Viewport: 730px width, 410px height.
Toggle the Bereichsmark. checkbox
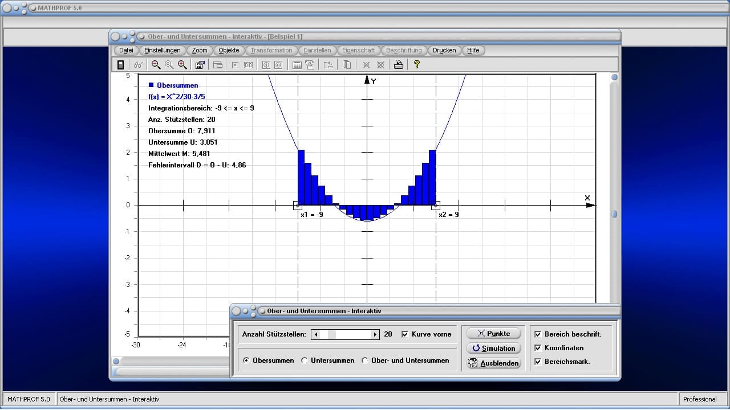(538, 362)
